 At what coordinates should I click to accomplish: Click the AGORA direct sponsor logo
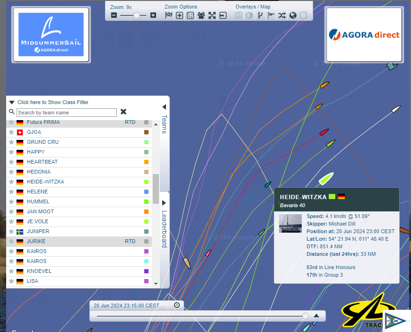(x=364, y=35)
